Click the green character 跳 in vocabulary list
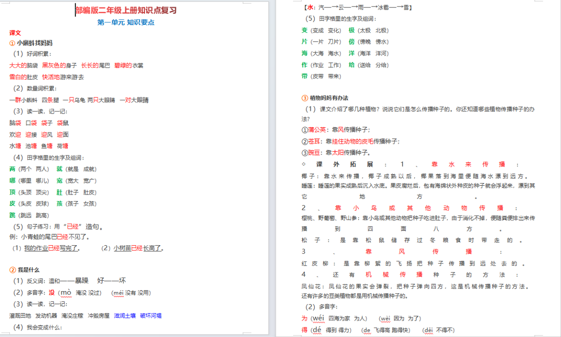The image size is (561, 337). [12, 215]
